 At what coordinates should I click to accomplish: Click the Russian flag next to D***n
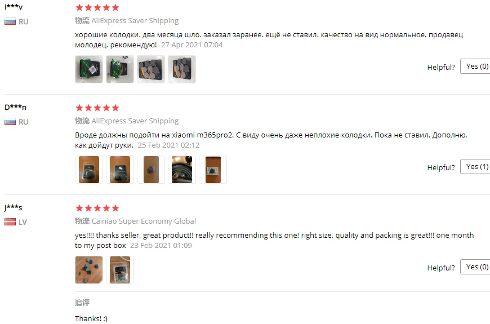point(10,122)
